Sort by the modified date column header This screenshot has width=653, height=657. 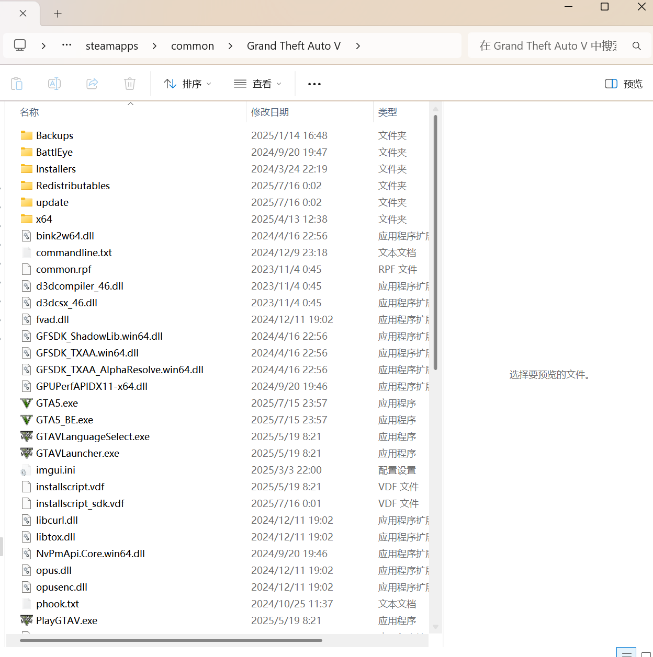[270, 112]
